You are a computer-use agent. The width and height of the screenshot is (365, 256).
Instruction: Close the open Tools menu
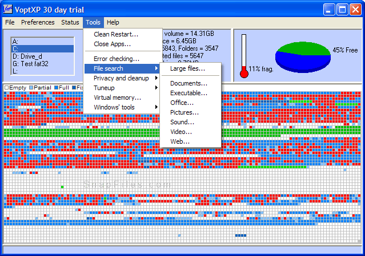pos(93,22)
